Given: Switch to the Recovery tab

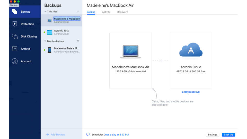Looking at the screenshot, I should (122, 12).
